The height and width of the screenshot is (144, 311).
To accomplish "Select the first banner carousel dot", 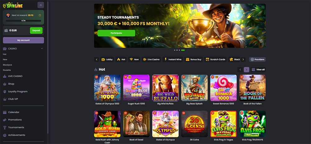I will click(174, 50).
